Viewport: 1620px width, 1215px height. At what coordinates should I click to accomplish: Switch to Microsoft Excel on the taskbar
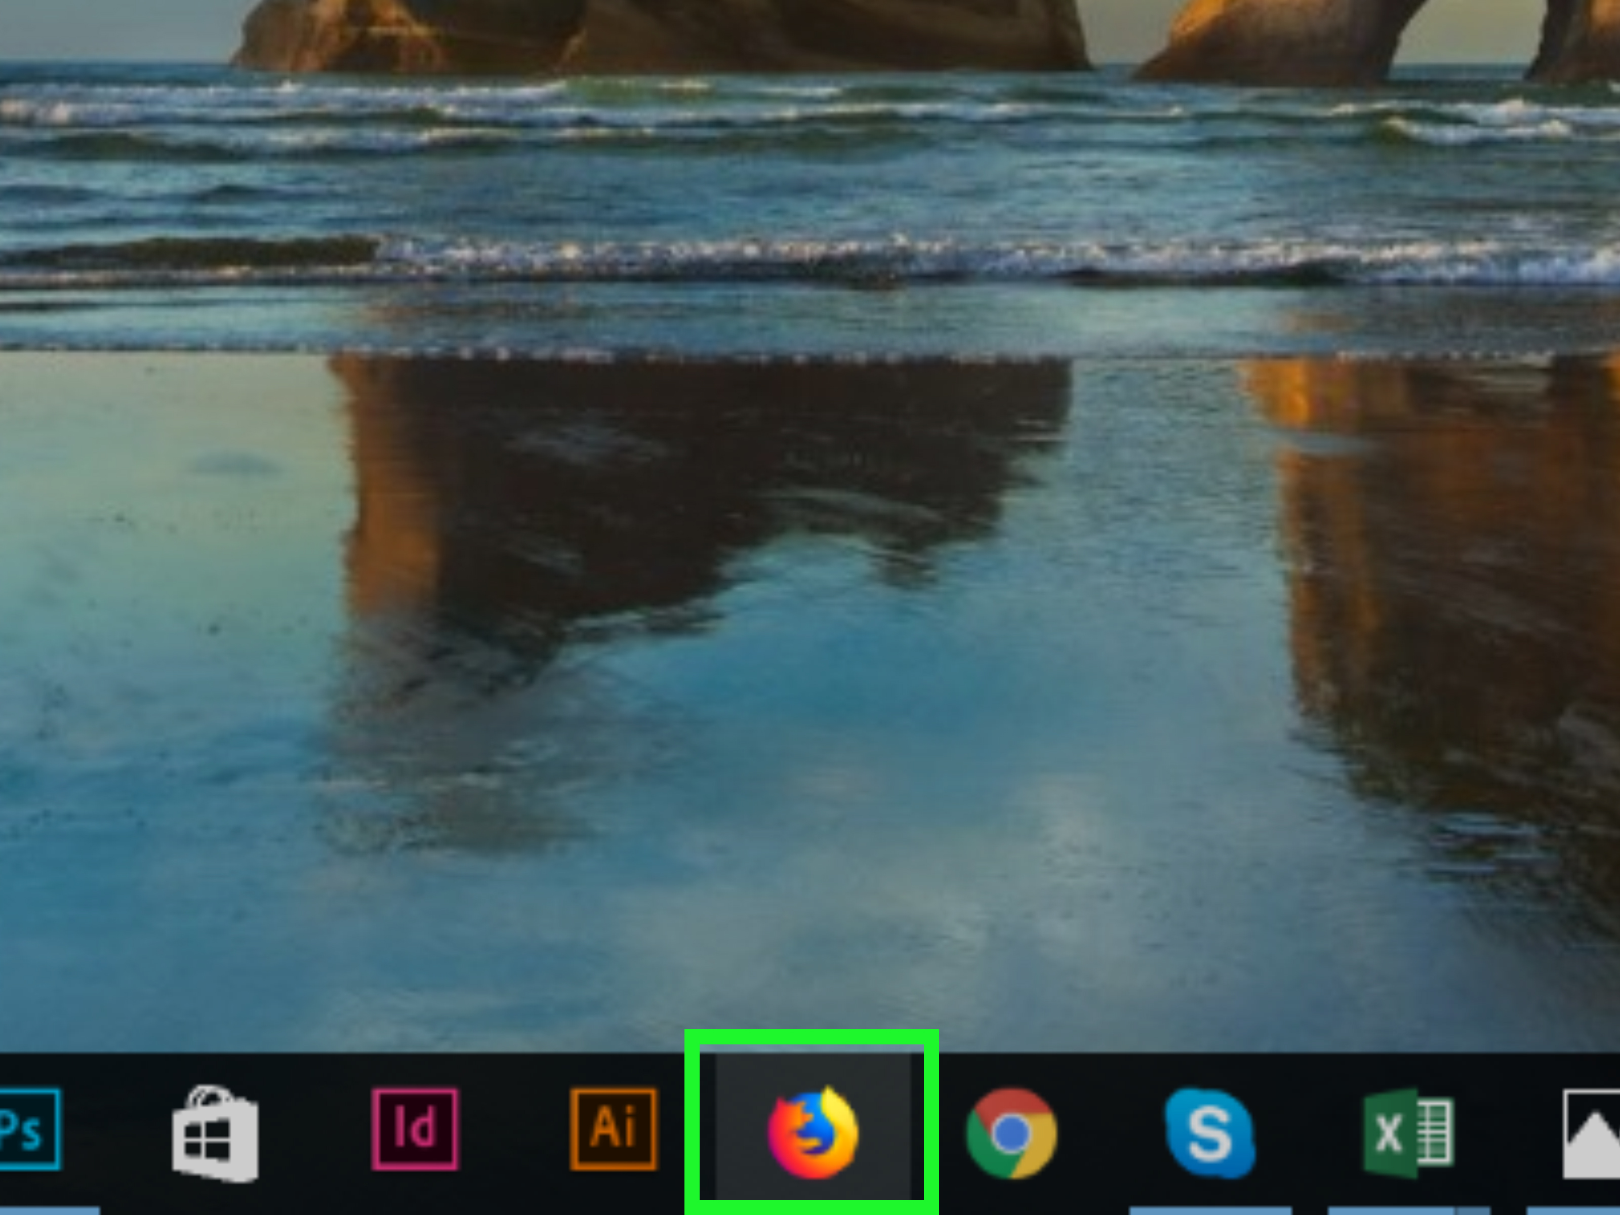[x=1408, y=1133]
